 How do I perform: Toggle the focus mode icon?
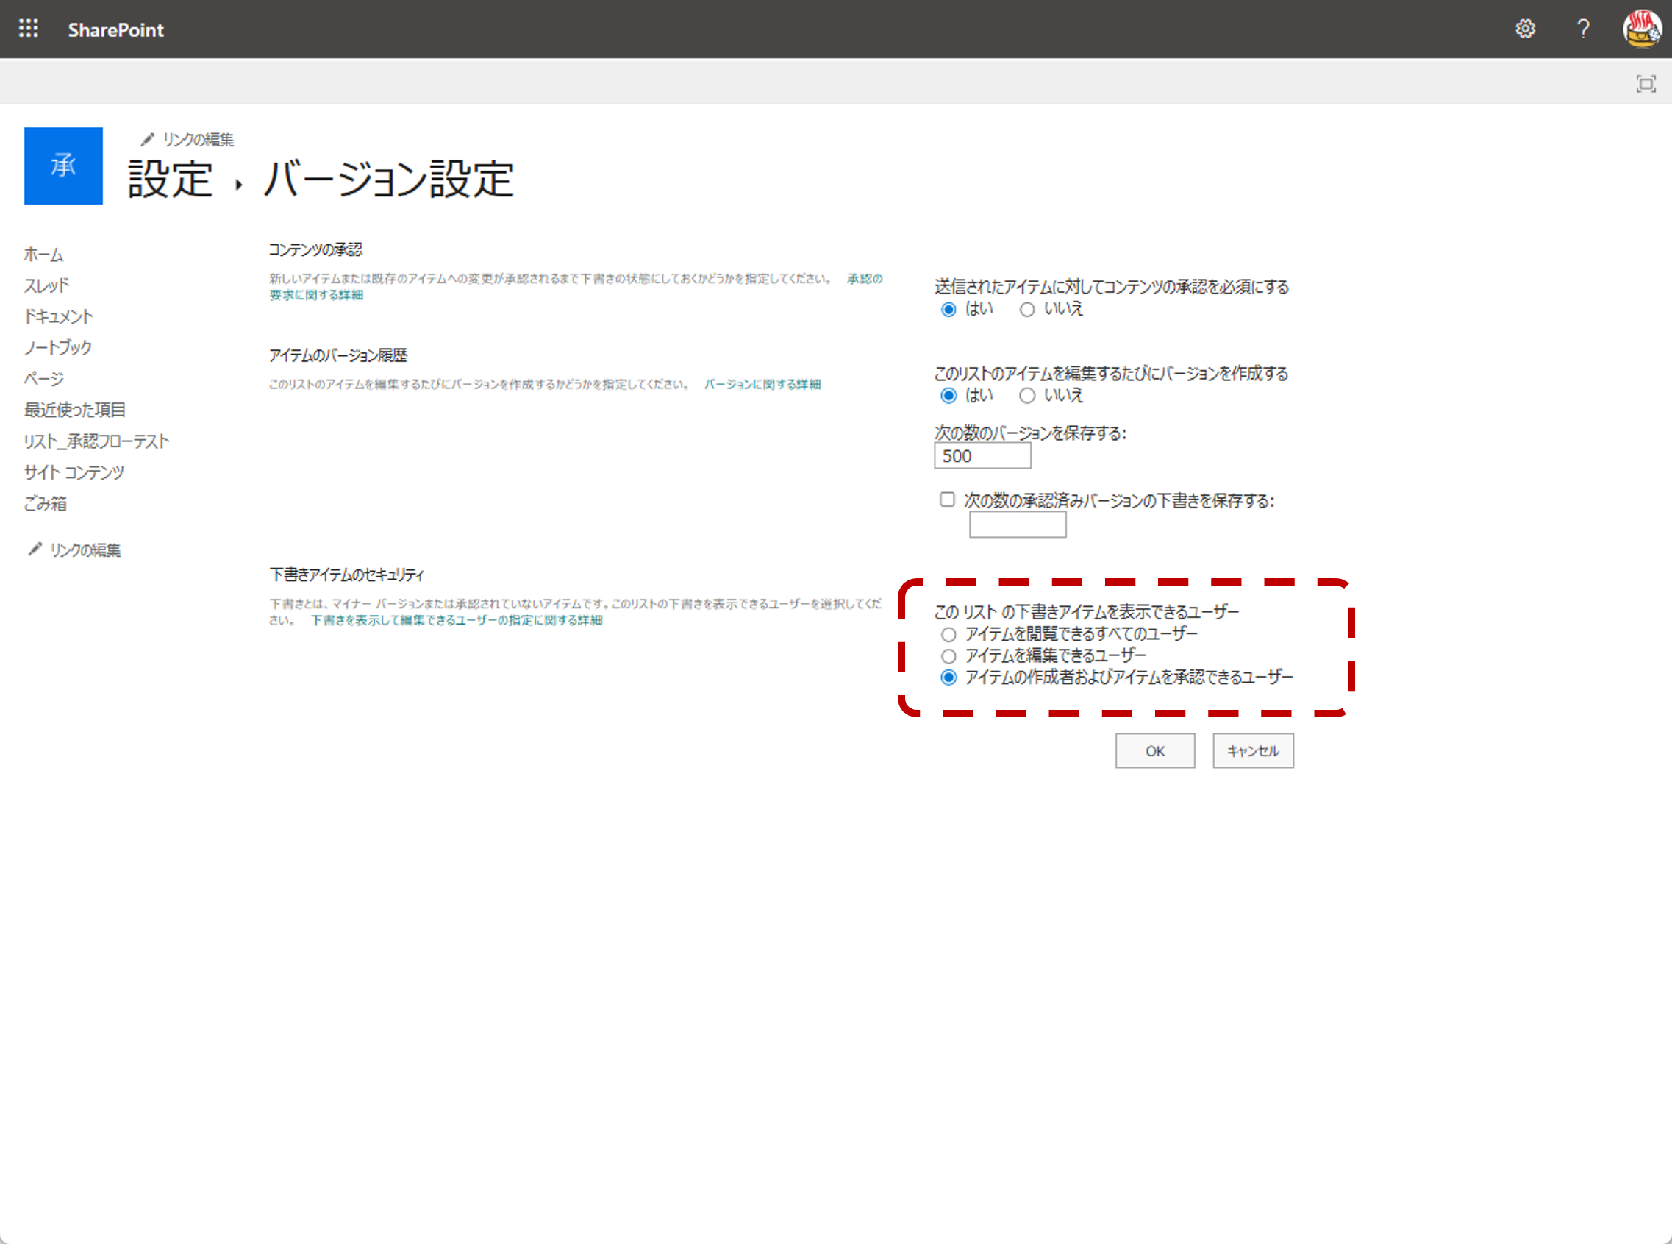click(1646, 83)
